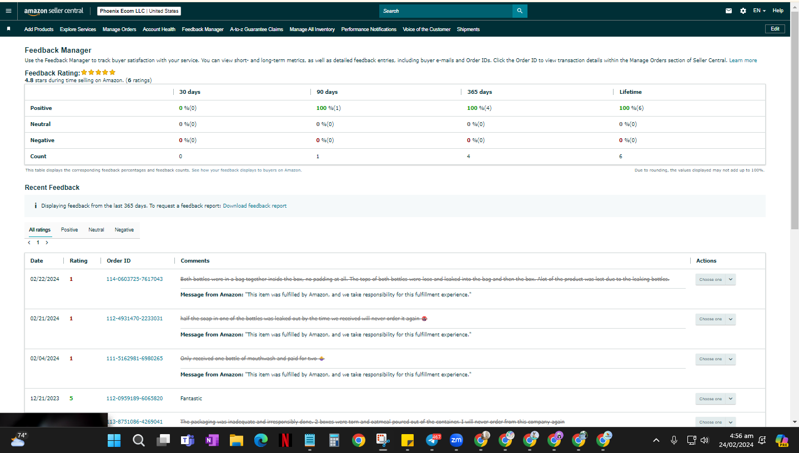Open Microsoft Edge from the taskbar
Screen dimensions: 799x453
(261, 441)
